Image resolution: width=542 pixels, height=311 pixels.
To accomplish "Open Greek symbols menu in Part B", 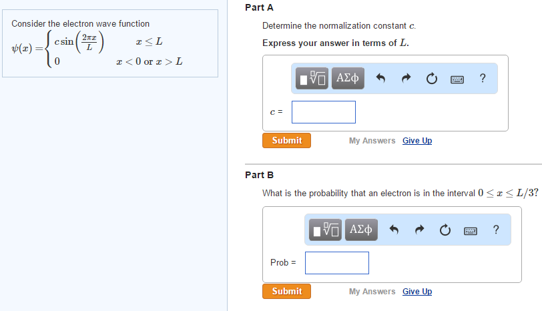I will tap(361, 230).
